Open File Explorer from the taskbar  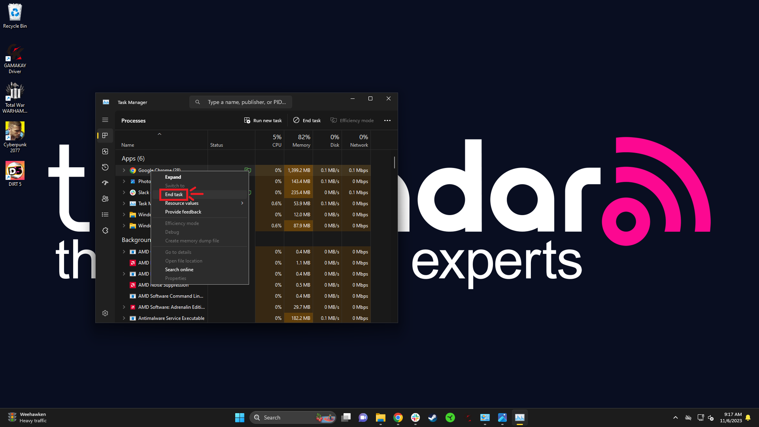click(x=381, y=418)
